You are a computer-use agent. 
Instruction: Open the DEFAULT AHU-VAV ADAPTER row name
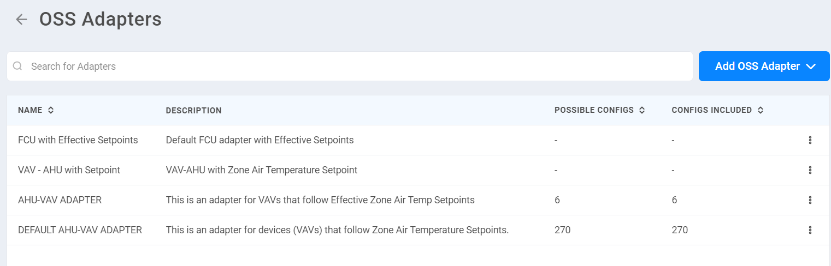[80, 230]
